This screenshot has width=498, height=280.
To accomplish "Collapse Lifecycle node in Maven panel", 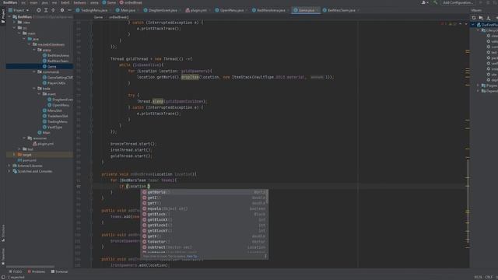I will (478, 30).
